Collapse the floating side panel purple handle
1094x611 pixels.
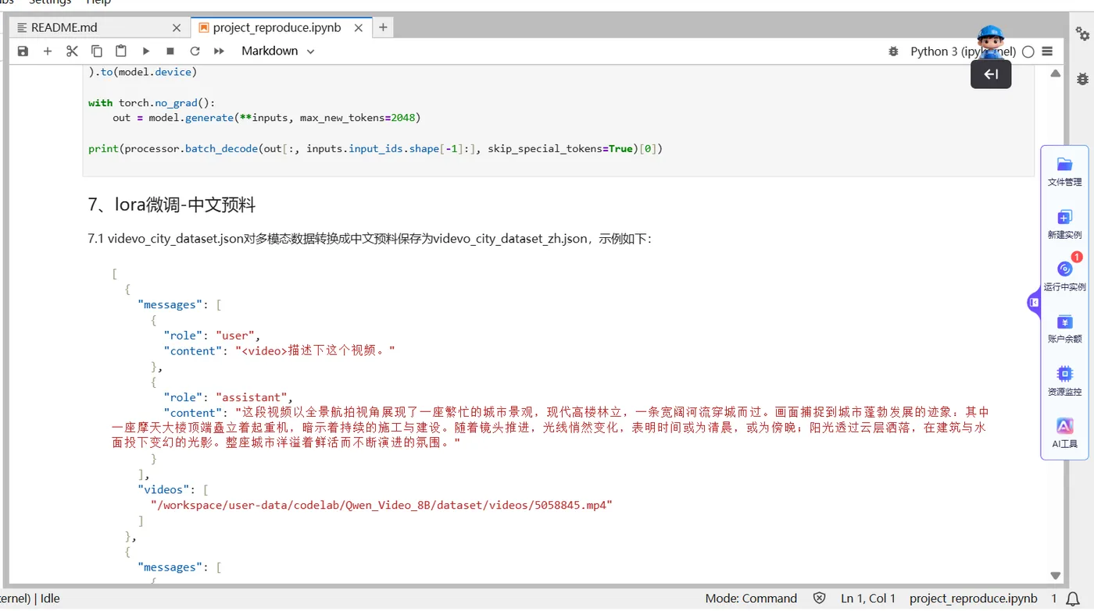click(x=1034, y=302)
